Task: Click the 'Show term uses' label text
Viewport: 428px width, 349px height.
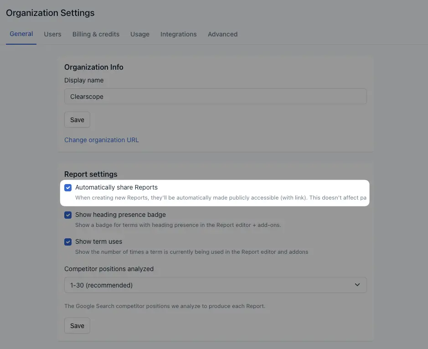Action: pos(98,241)
